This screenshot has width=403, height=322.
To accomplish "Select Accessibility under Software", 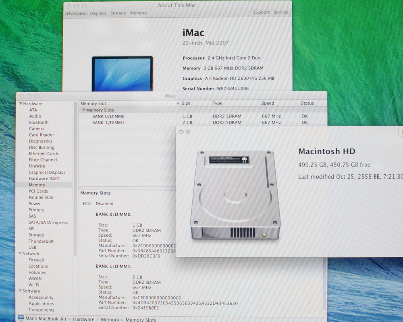I will coord(41,297).
